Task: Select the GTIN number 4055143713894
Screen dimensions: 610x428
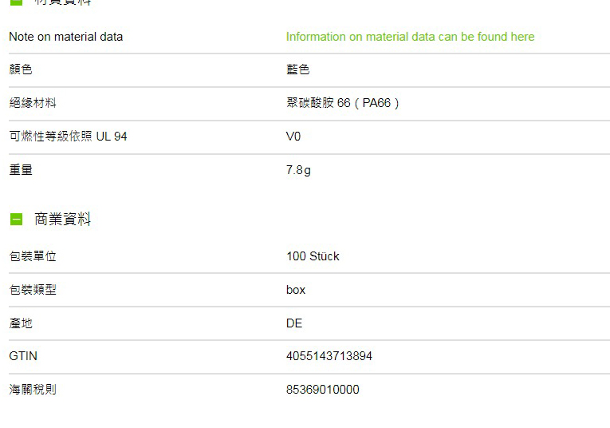Action: [x=329, y=356]
